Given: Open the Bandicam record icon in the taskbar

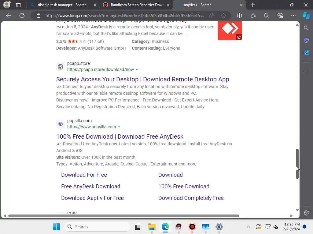Looking at the screenshot, I should pyautogui.click(x=192, y=227).
